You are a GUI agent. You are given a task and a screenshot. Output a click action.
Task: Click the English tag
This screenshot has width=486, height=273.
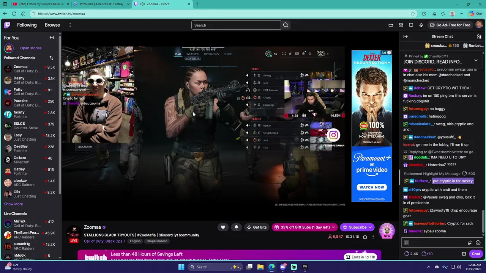click(x=135, y=241)
